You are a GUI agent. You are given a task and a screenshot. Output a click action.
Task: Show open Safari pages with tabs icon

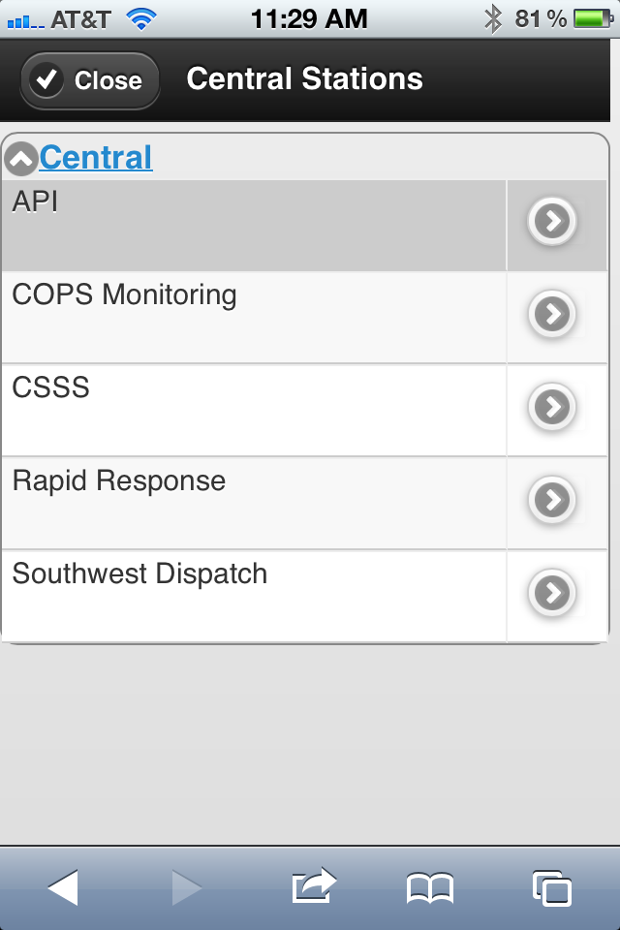552,888
